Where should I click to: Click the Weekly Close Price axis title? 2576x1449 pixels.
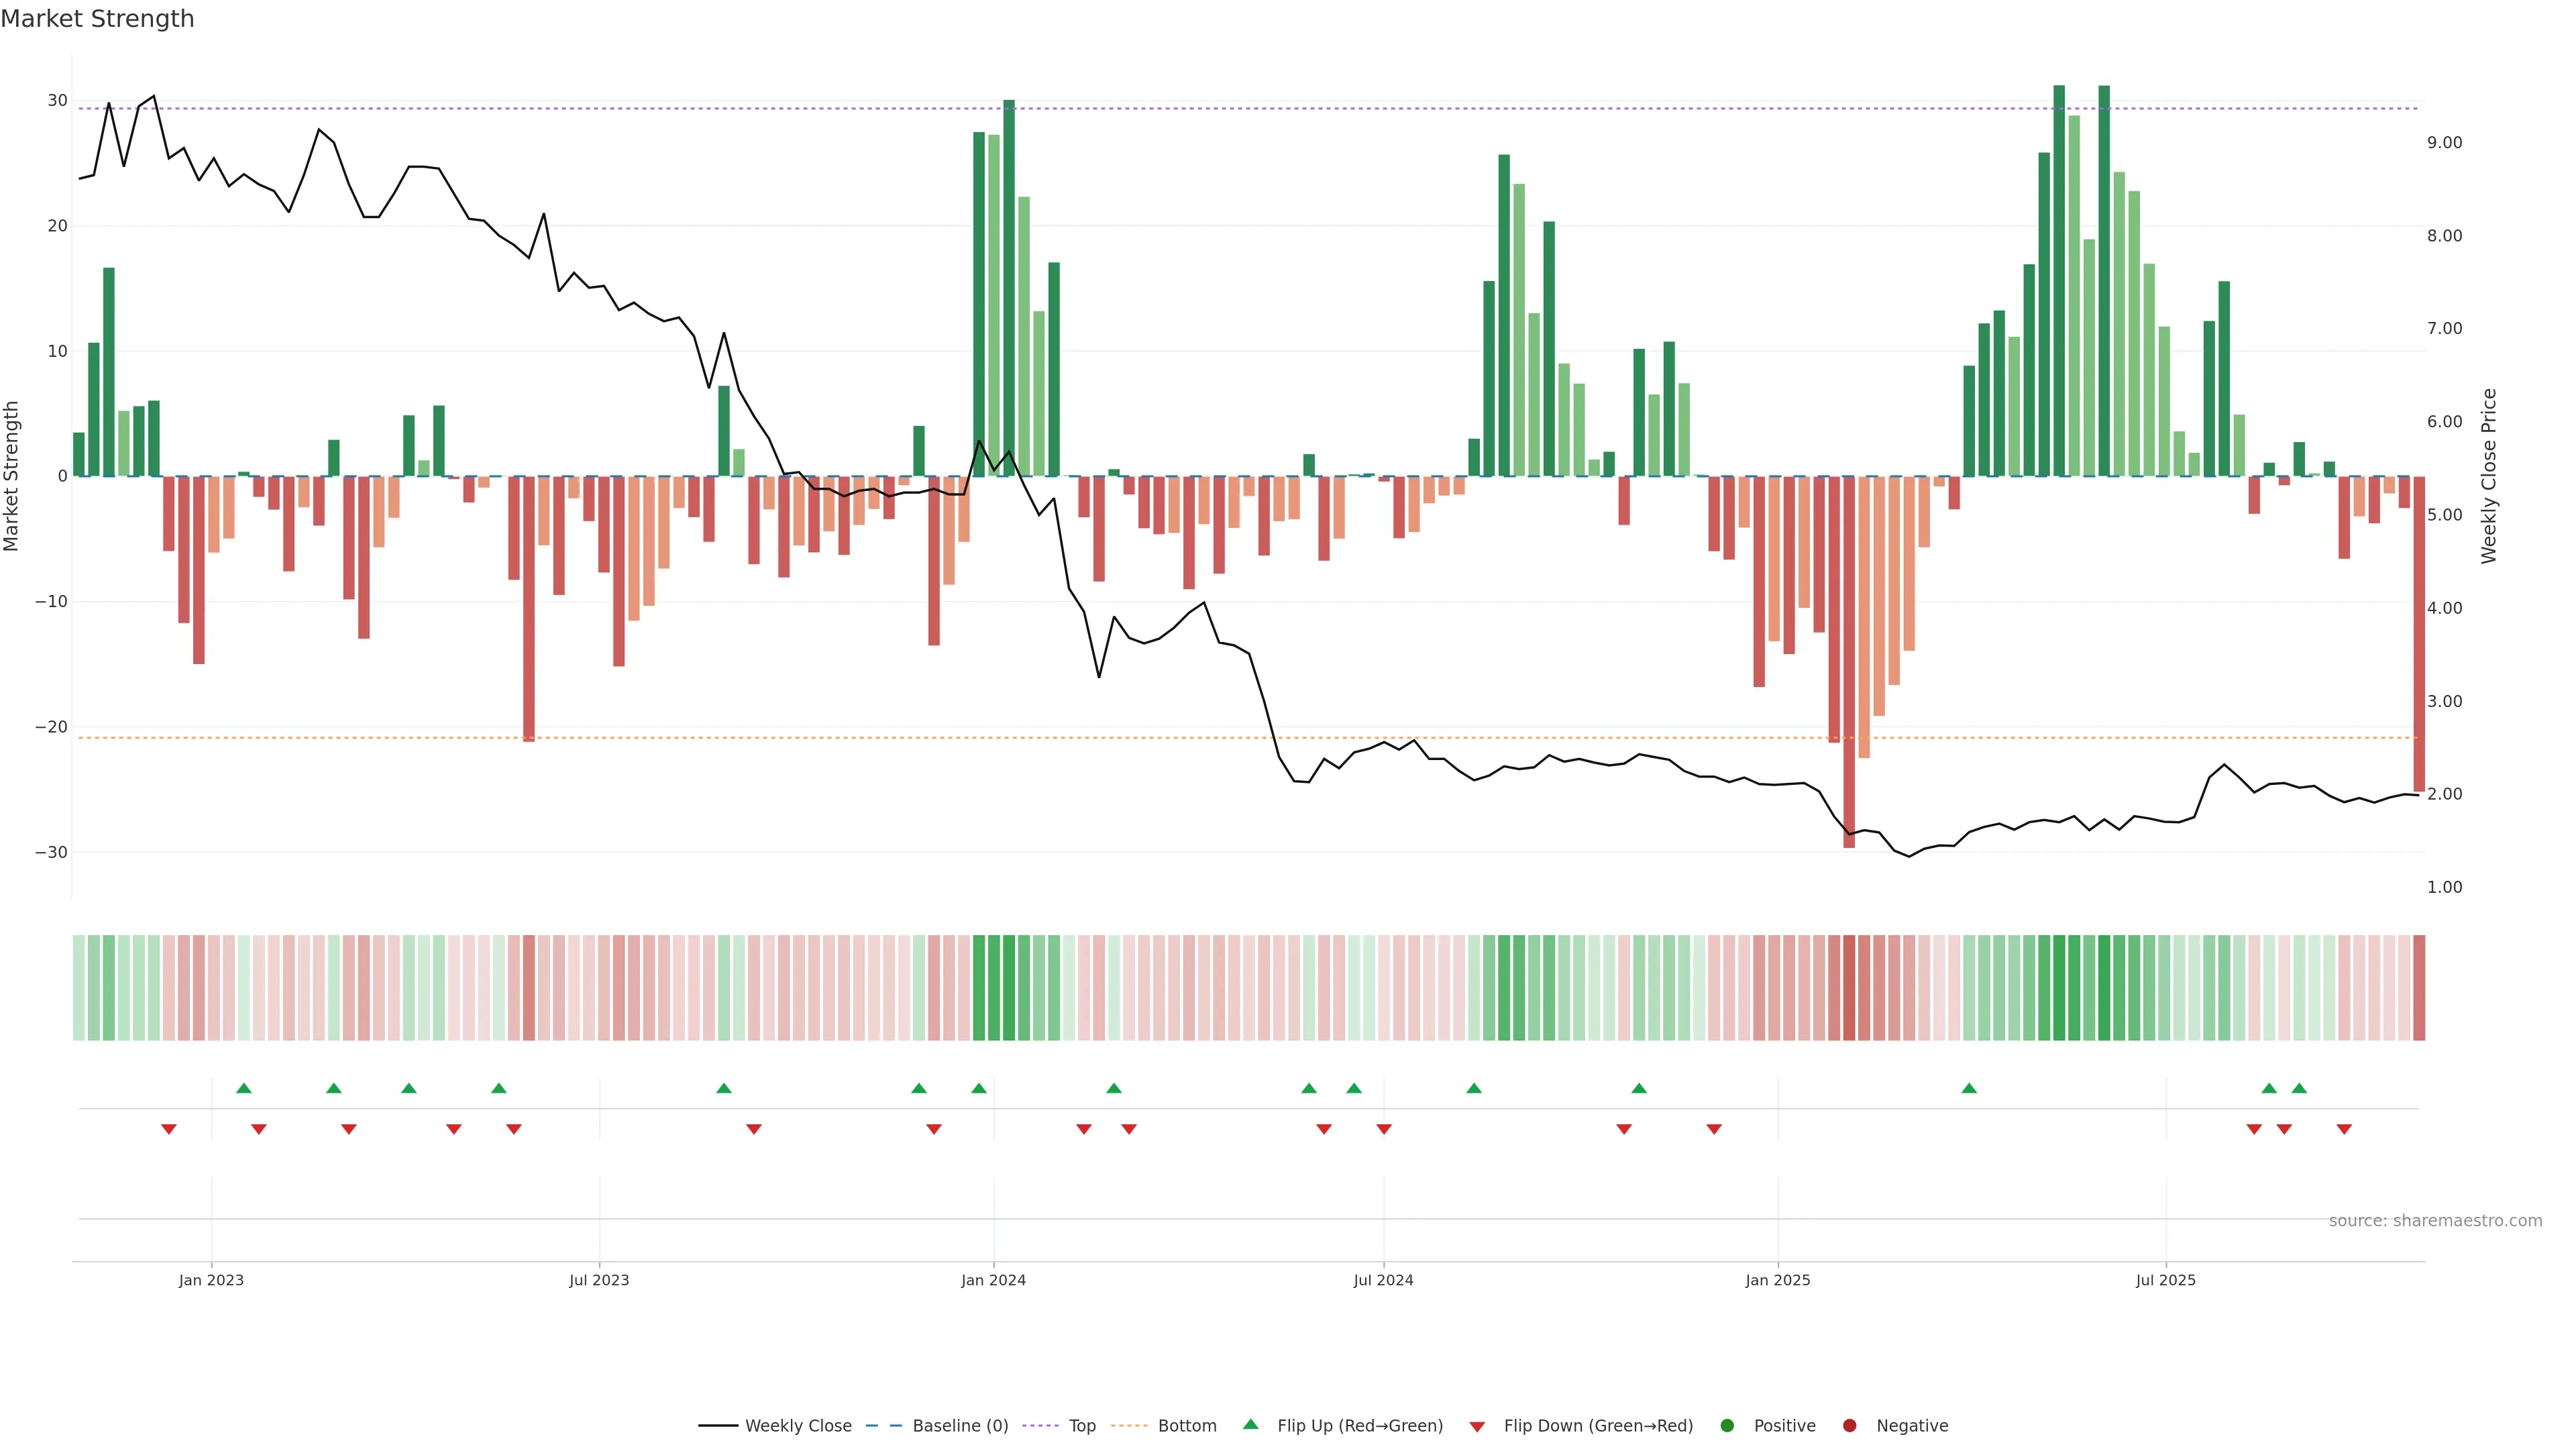2489,476
